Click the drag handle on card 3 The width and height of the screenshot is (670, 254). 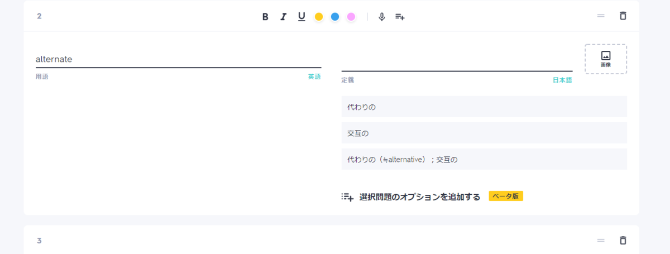click(x=601, y=241)
